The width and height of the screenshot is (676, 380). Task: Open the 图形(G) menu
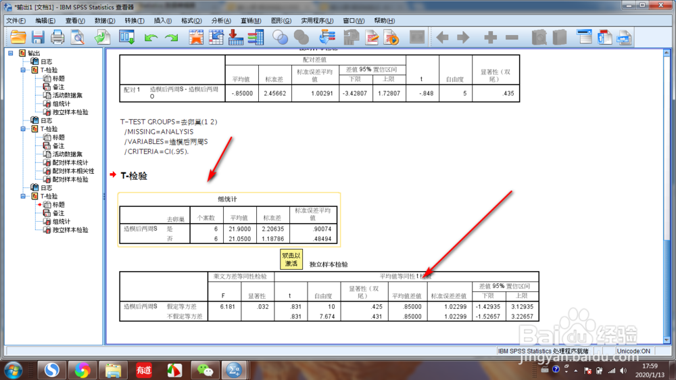point(281,21)
